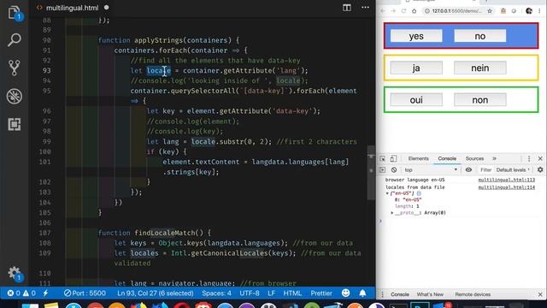Viewport: 547px width, 308px height.
Task: Open the JavaScript context 'top' dropdown
Action: [431, 169]
